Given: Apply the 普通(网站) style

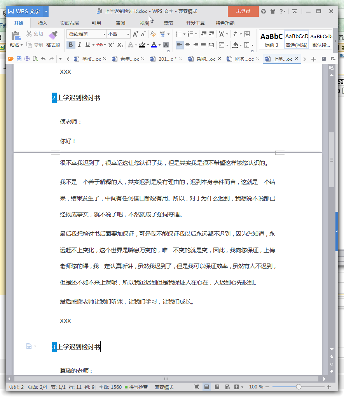Looking at the screenshot, I should (x=297, y=40).
